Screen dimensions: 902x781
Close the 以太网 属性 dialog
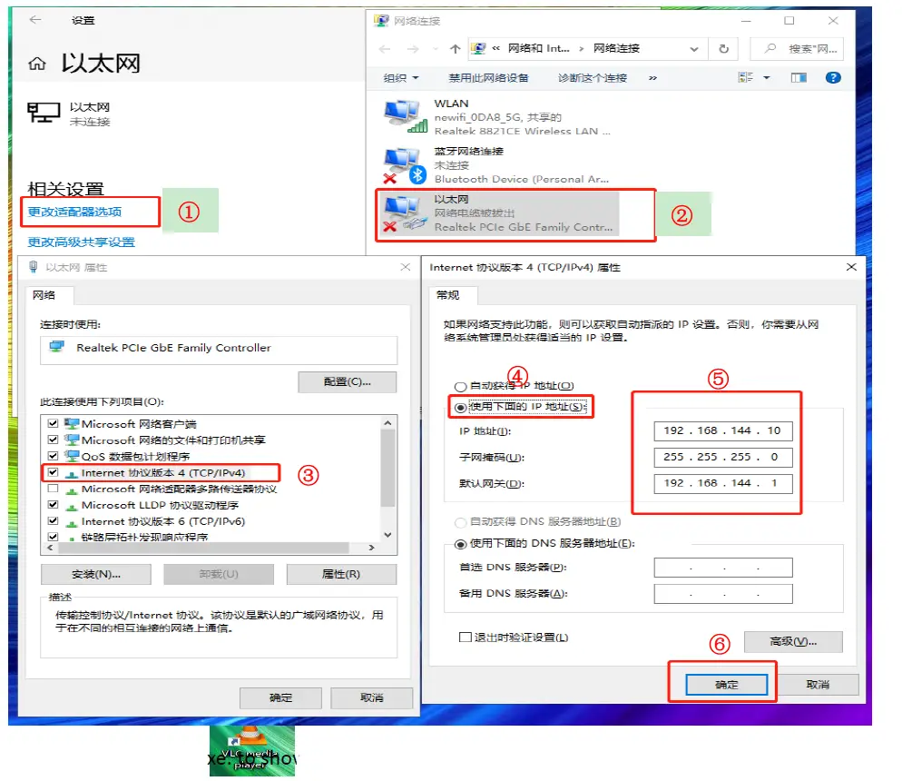pyautogui.click(x=405, y=267)
